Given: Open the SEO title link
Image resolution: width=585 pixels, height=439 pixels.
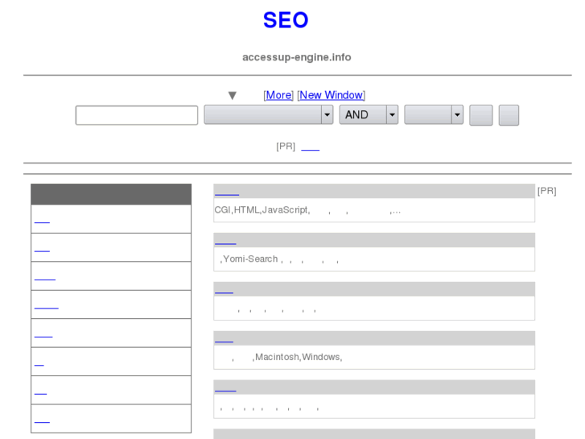Looking at the screenshot, I should [286, 20].
